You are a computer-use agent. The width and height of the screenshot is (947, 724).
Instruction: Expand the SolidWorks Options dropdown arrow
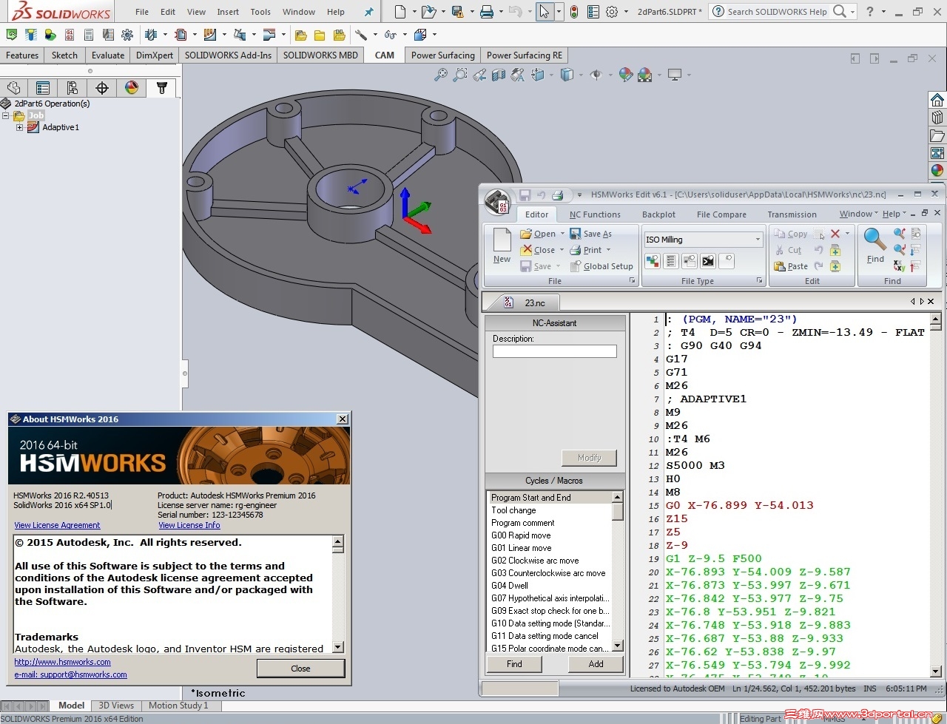pyautogui.click(x=626, y=12)
